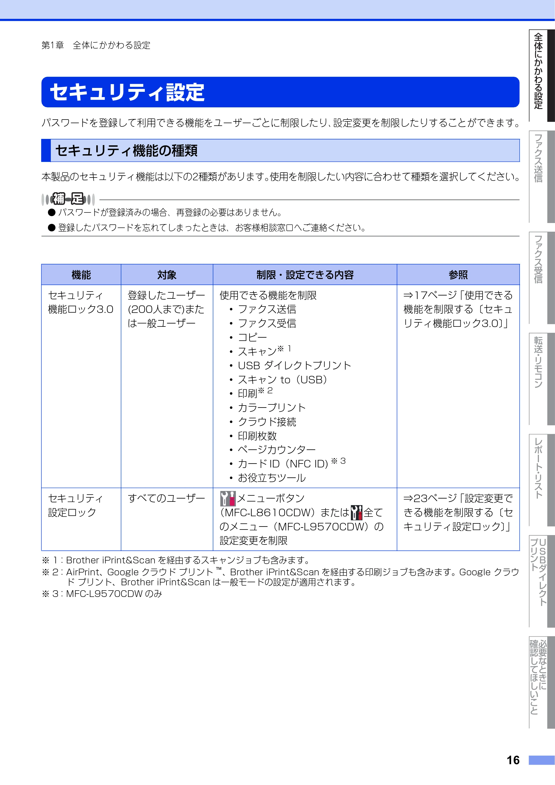Click the tools icon before メニューボタン

coord(228,498)
